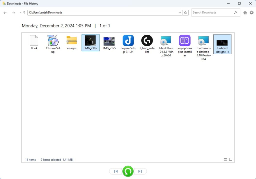The height and width of the screenshot is (179, 256).
Task: Open the address bar dropdown
Action: coord(180,12)
